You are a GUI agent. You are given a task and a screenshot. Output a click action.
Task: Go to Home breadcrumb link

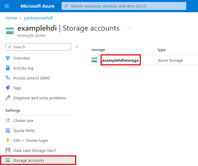click(x=11, y=18)
